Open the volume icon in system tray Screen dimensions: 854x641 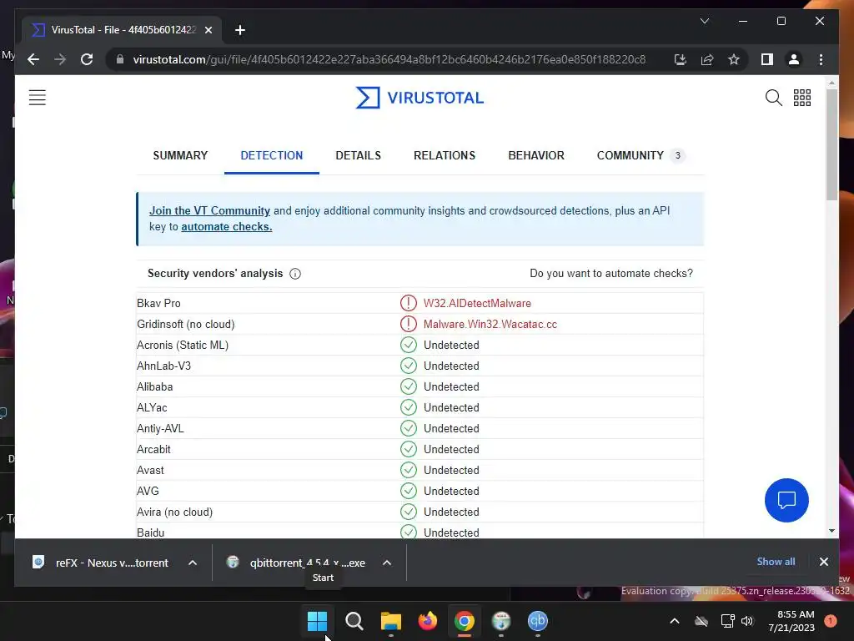coord(747,621)
